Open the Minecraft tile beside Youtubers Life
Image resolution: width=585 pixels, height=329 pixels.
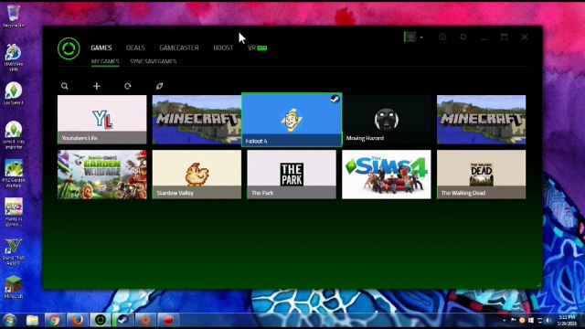pyautogui.click(x=197, y=120)
